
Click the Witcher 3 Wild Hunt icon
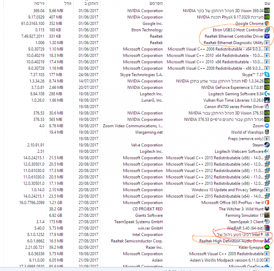pyautogui.click(x=267, y=209)
